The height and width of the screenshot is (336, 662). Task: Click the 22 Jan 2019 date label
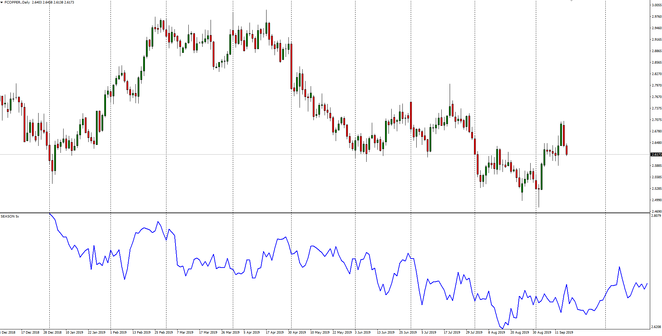(x=97, y=333)
